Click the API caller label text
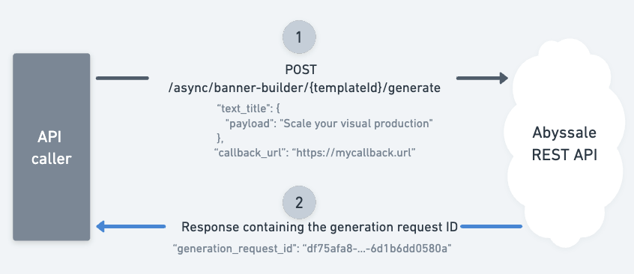The image size is (634, 274). [52, 148]
